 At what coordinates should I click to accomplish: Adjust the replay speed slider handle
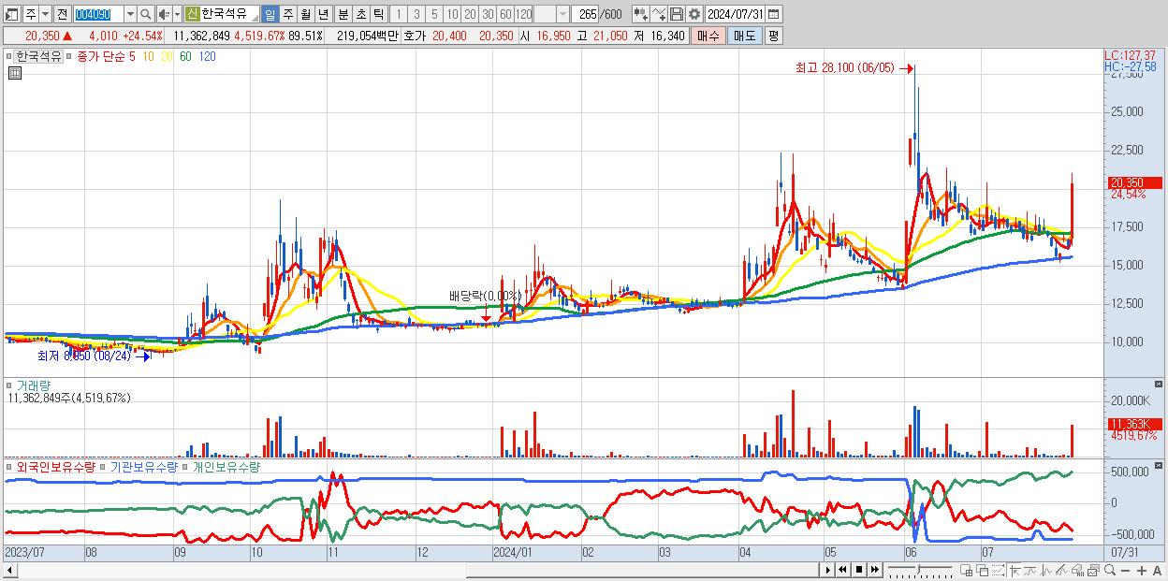click(918, 568)
